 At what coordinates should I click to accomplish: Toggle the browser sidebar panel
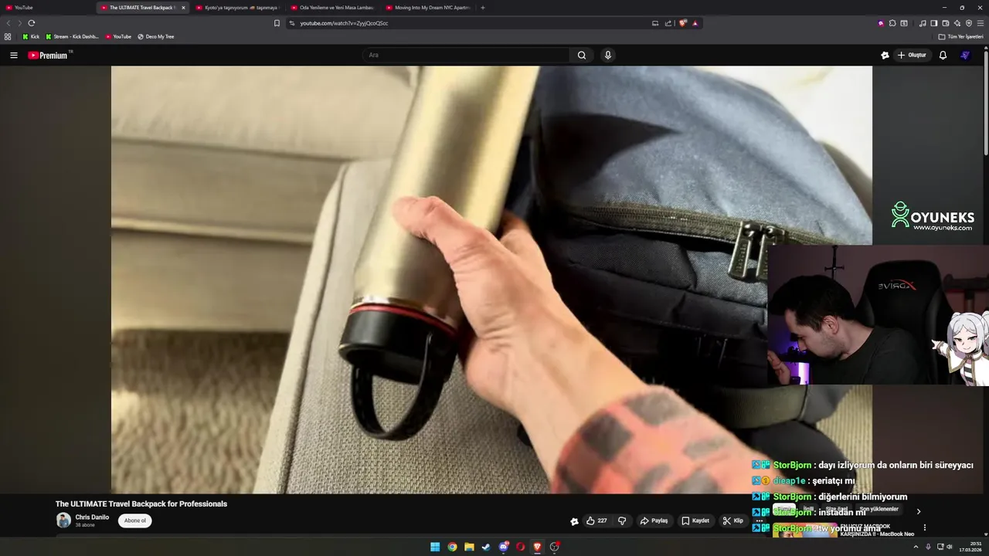click(x=933, y=23)
